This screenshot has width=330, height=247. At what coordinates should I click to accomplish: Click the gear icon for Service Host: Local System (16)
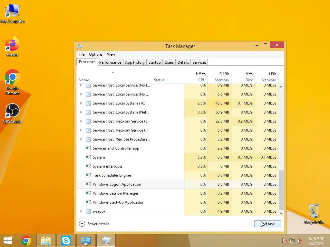pyautogui.click(x=88, y=103)
